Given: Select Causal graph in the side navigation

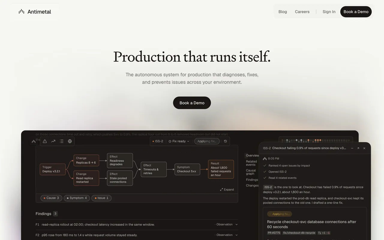Looking at the screenshot, I should coord(251,172).
